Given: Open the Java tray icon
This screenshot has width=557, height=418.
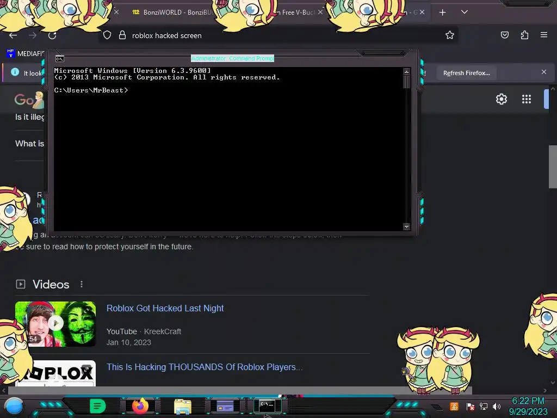Looking at the screenshot, I should [454, 406].
